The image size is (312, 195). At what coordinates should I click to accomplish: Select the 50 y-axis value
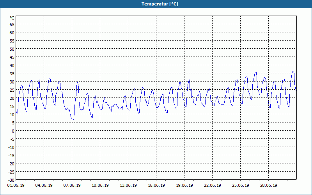12,49
